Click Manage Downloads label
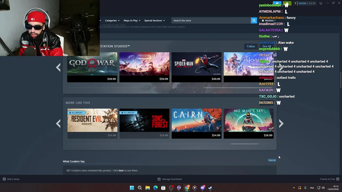This screenshot has width=342, height=192. 172,179
